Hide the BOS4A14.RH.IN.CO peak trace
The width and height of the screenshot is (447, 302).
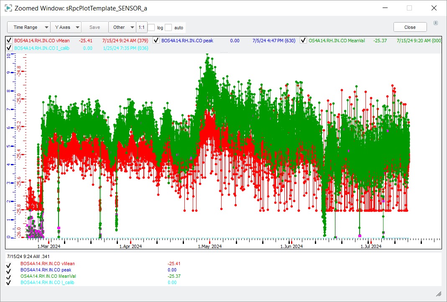click(x=156, y=41)
